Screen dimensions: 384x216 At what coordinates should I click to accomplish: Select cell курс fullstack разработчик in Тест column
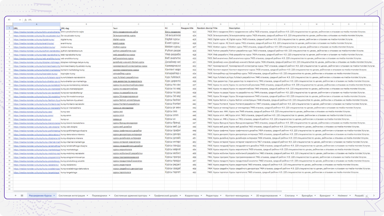click(138, 77)
